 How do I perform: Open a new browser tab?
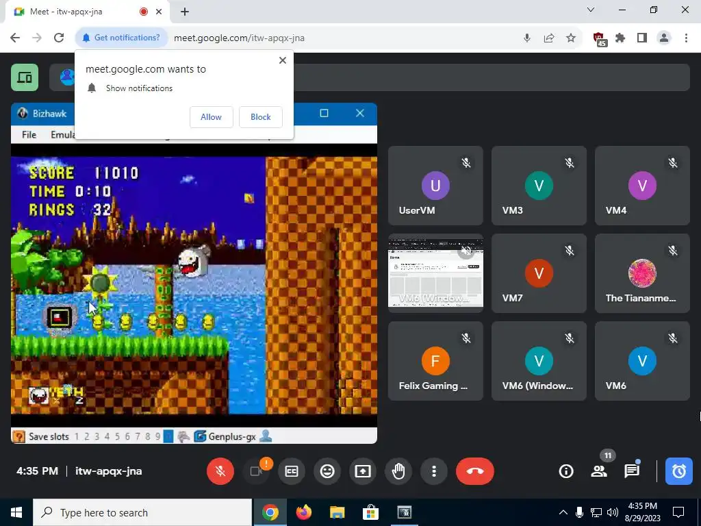pyautogui.click(x=185, y=12)
